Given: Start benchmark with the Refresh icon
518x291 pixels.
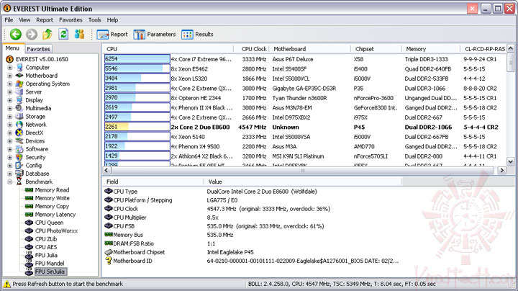Looking at the screenshot, I should point(63,34).
